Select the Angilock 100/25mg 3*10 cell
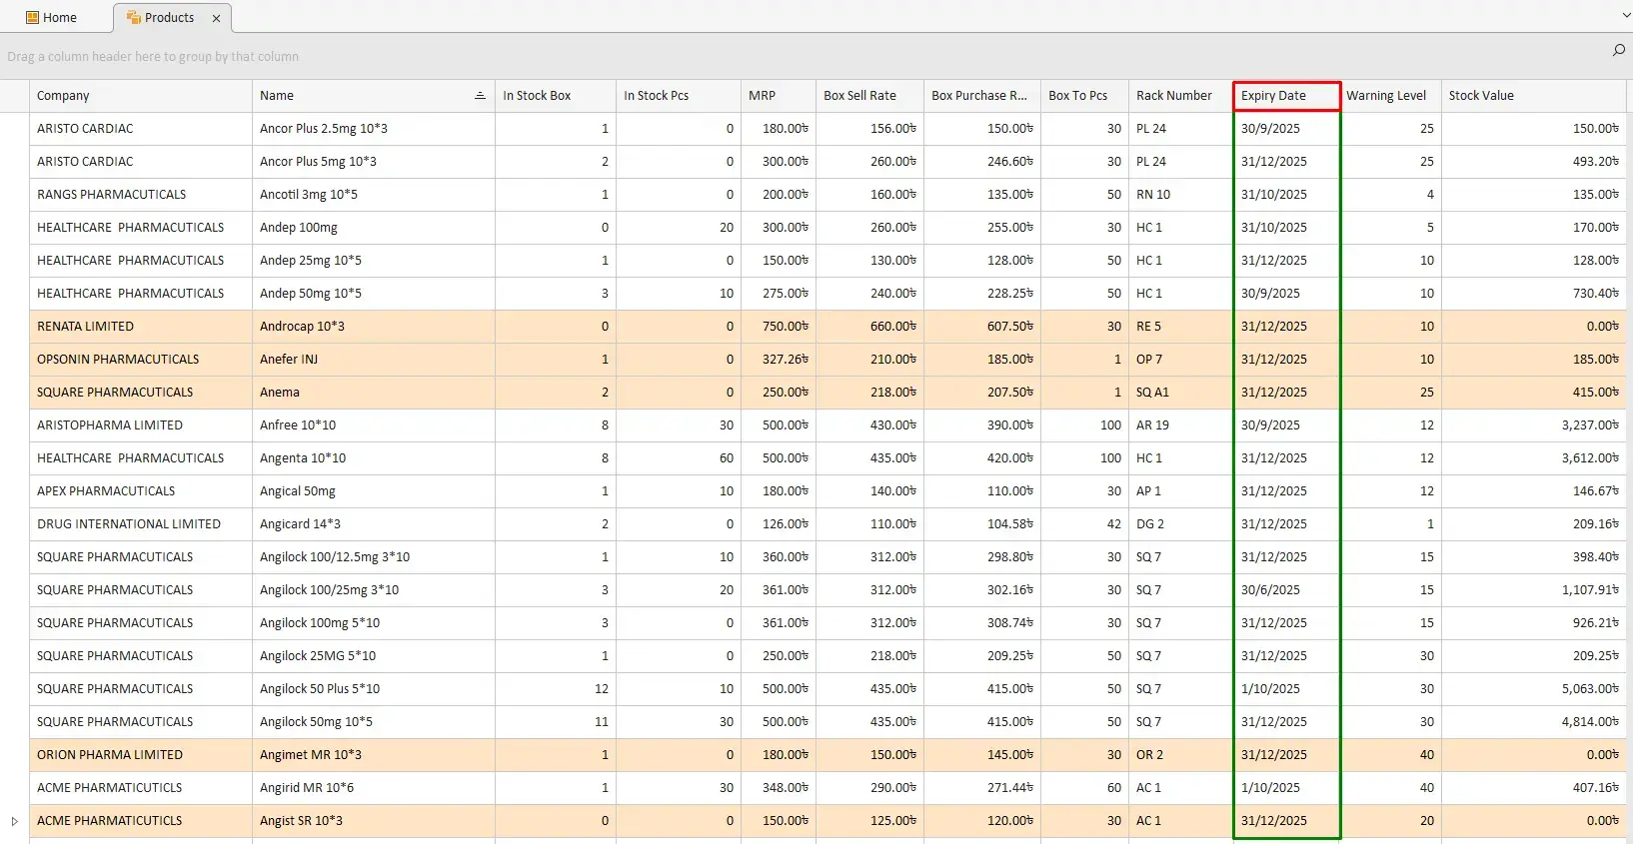Viewport: 1633px width, 844px height. [374, 590]
